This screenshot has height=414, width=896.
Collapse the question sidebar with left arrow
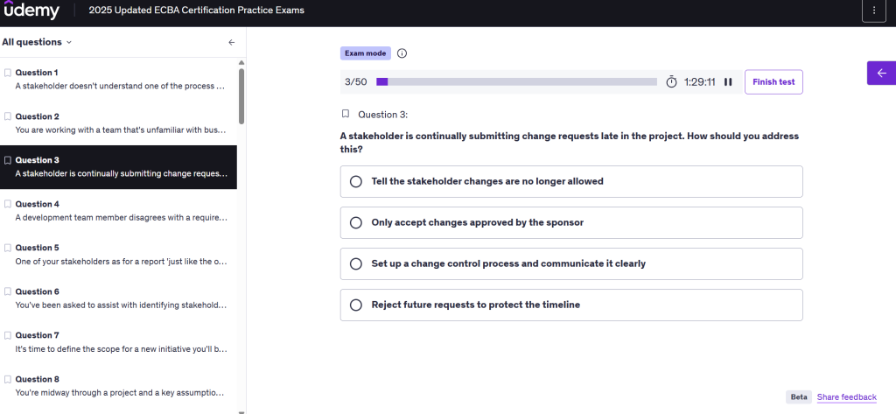tap(231, 42)
